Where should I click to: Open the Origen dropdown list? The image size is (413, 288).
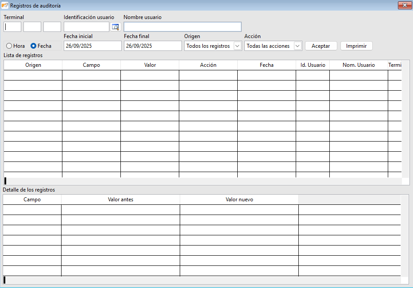(237, 46)
